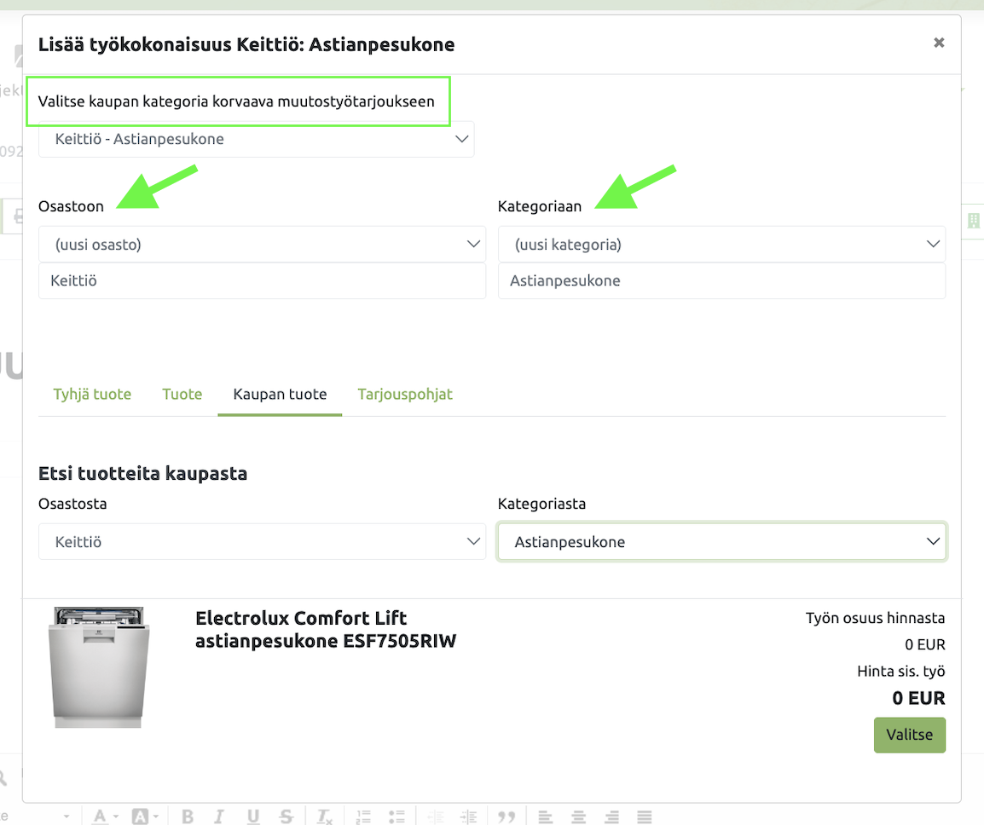Switch to the Tyhjä tuote tab
The width and height of the screenshot is (984, 825).
[92, 394]
